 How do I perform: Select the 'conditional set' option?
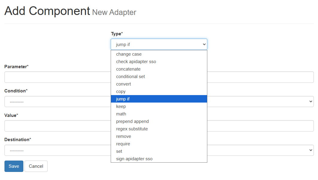point(130,77)
